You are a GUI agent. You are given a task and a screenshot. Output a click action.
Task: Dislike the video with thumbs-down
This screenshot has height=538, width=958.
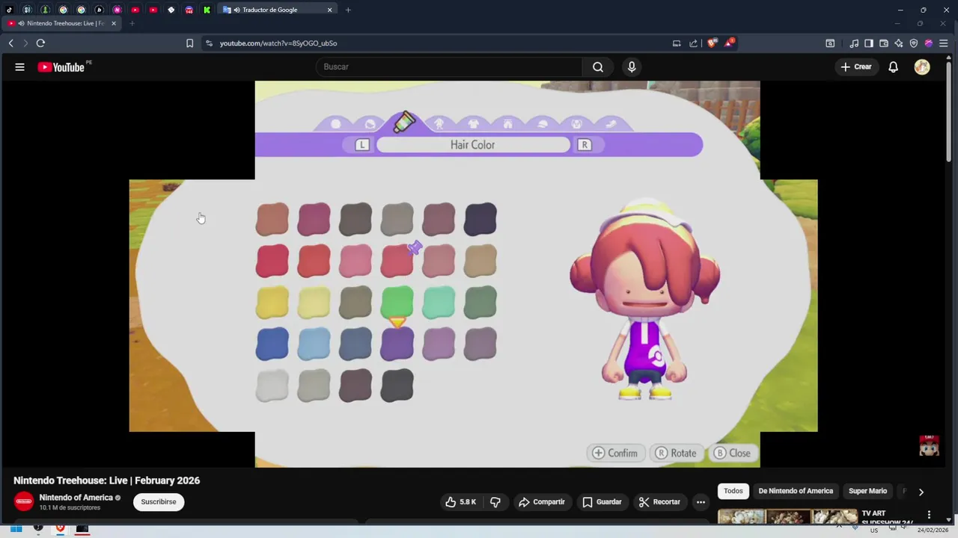click(495, 502)
